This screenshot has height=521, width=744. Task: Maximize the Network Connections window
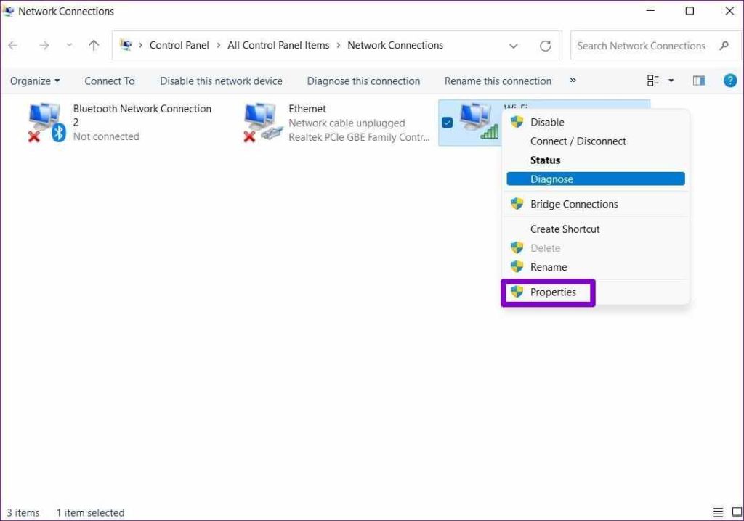(x=690, y=10)
